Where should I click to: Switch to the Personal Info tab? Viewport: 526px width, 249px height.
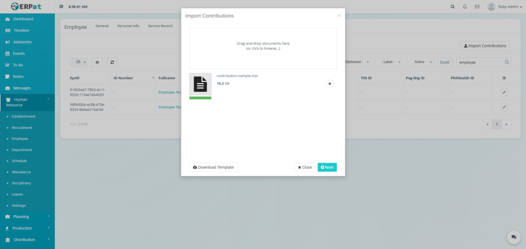(x=128, y=26)
